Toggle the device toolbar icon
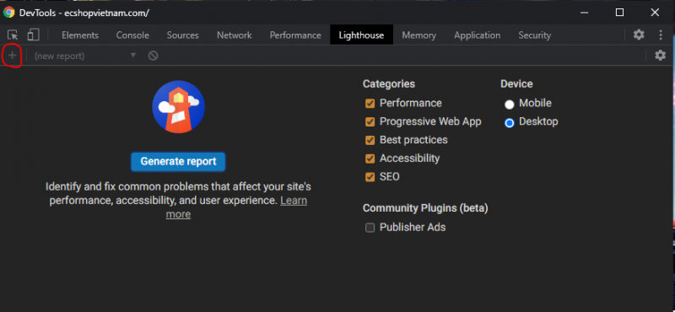The image size is (675, 312). tap(33, 35)
